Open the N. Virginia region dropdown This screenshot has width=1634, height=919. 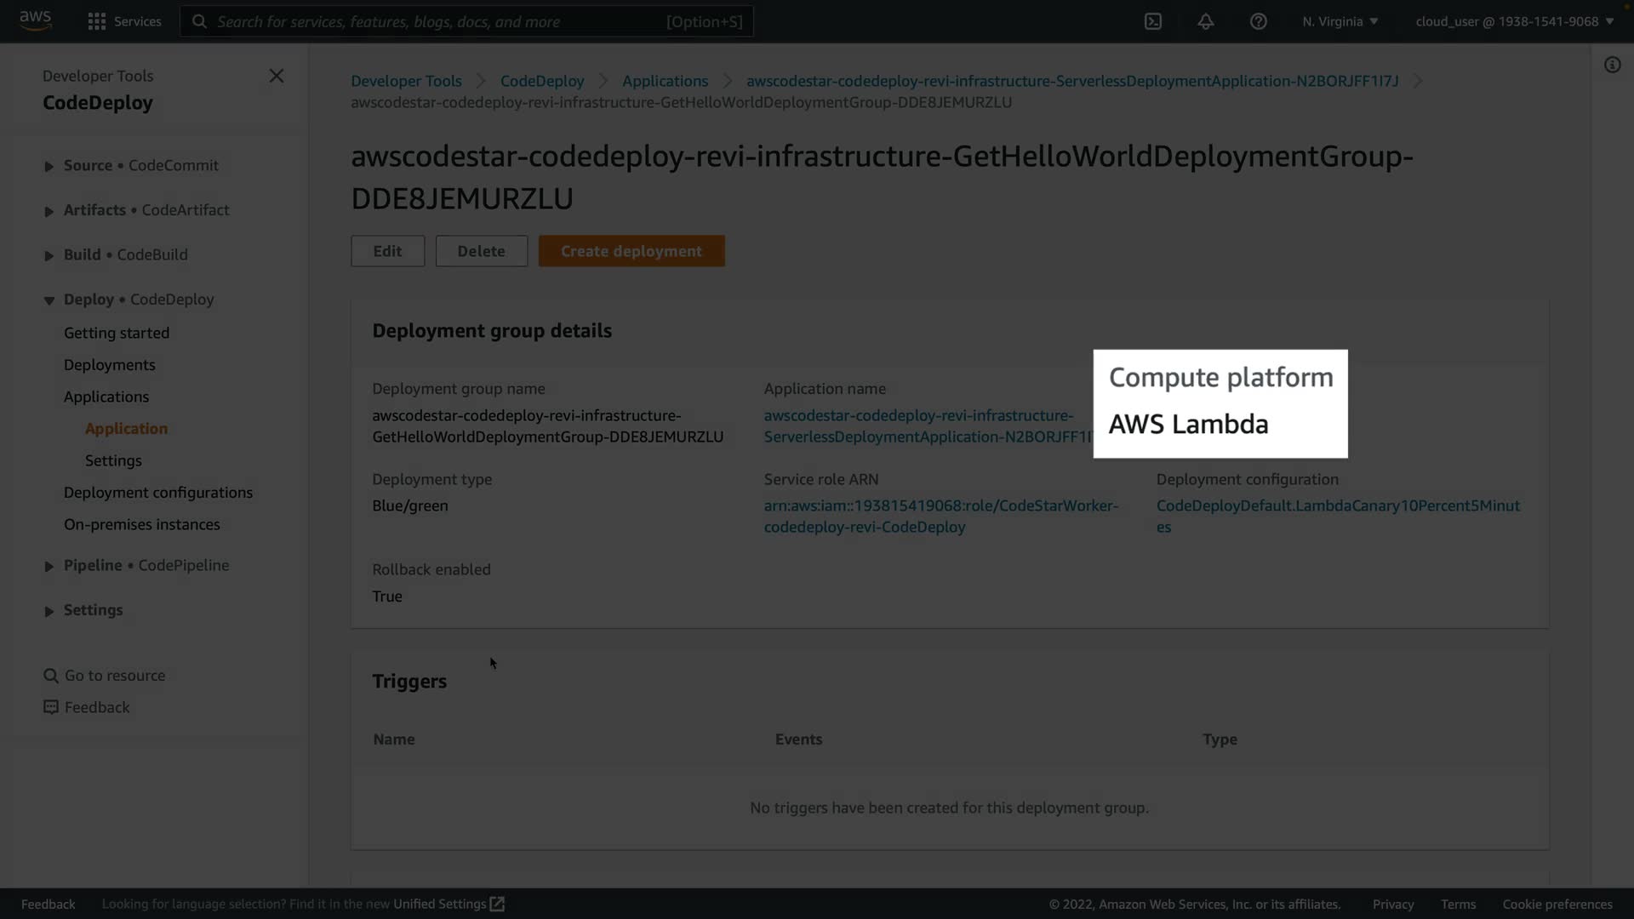point(1340,21)
